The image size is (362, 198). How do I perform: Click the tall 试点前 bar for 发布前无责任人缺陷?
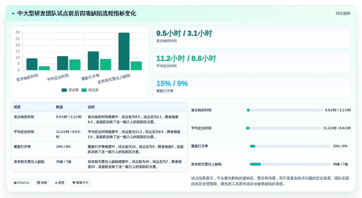click(124, 51)
